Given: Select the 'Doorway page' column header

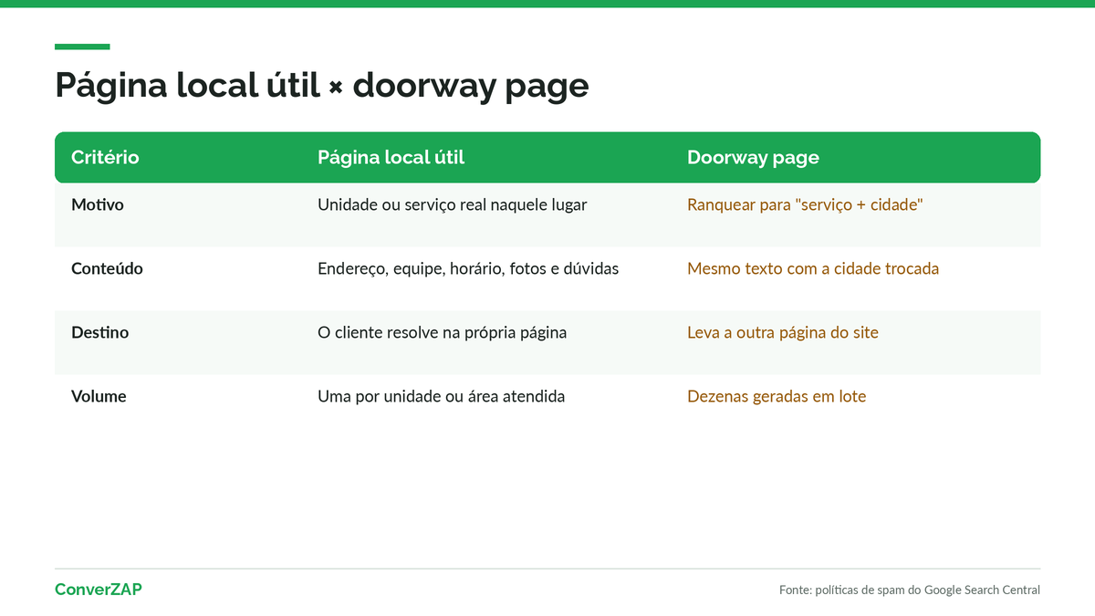Looking at the screenshot, I should 753,157.
